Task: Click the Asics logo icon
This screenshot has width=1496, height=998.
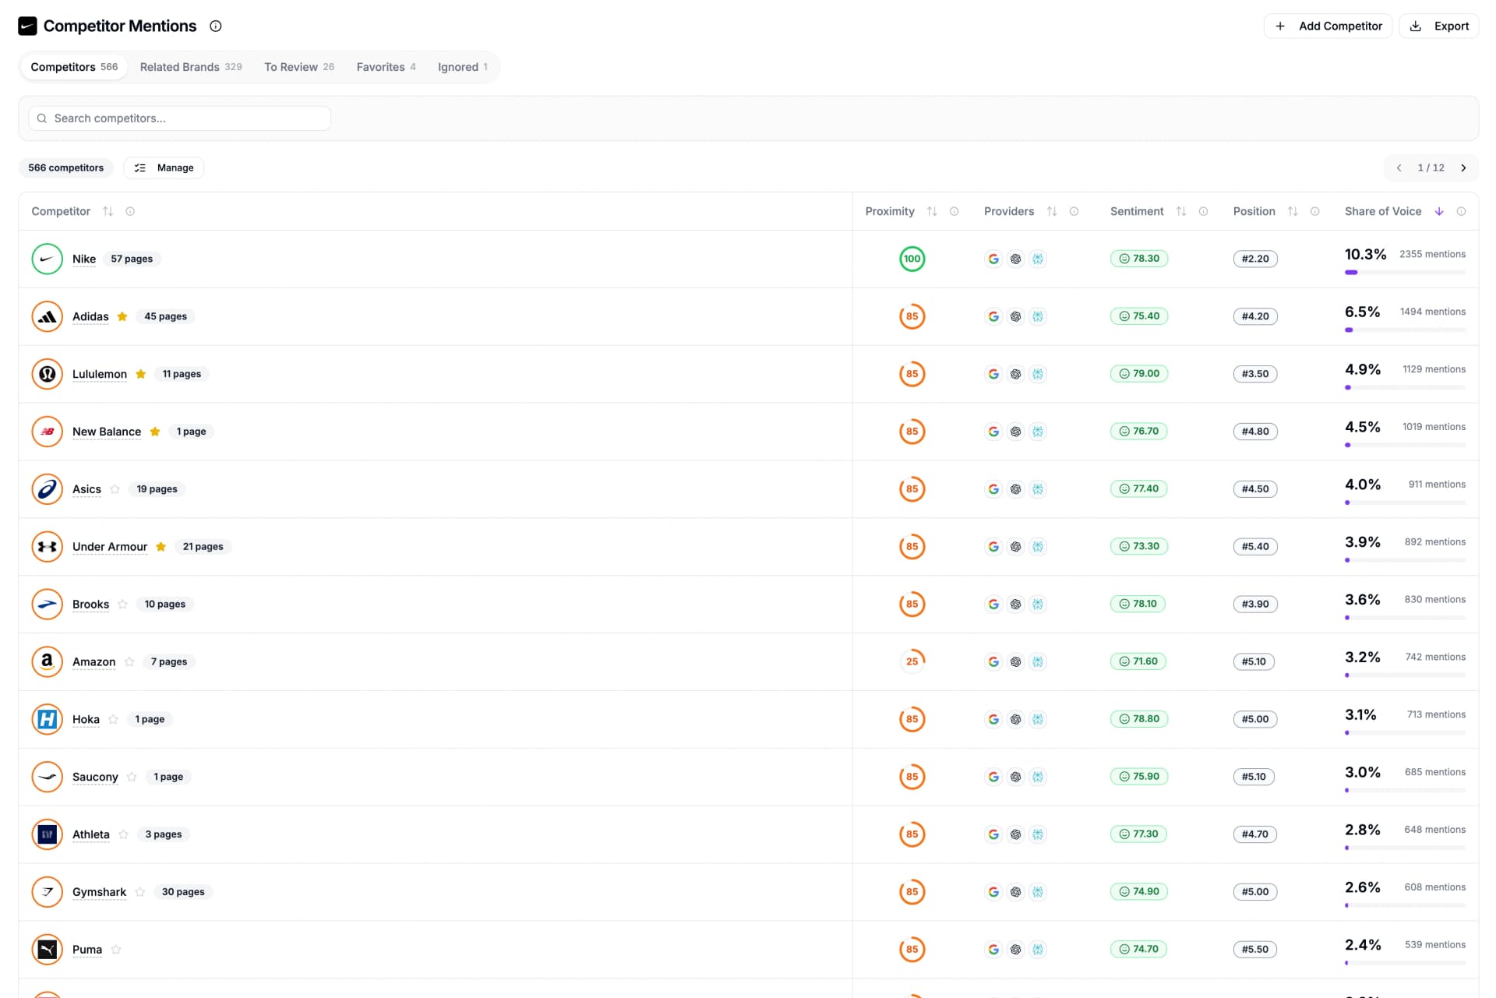Action: [47, 489]
